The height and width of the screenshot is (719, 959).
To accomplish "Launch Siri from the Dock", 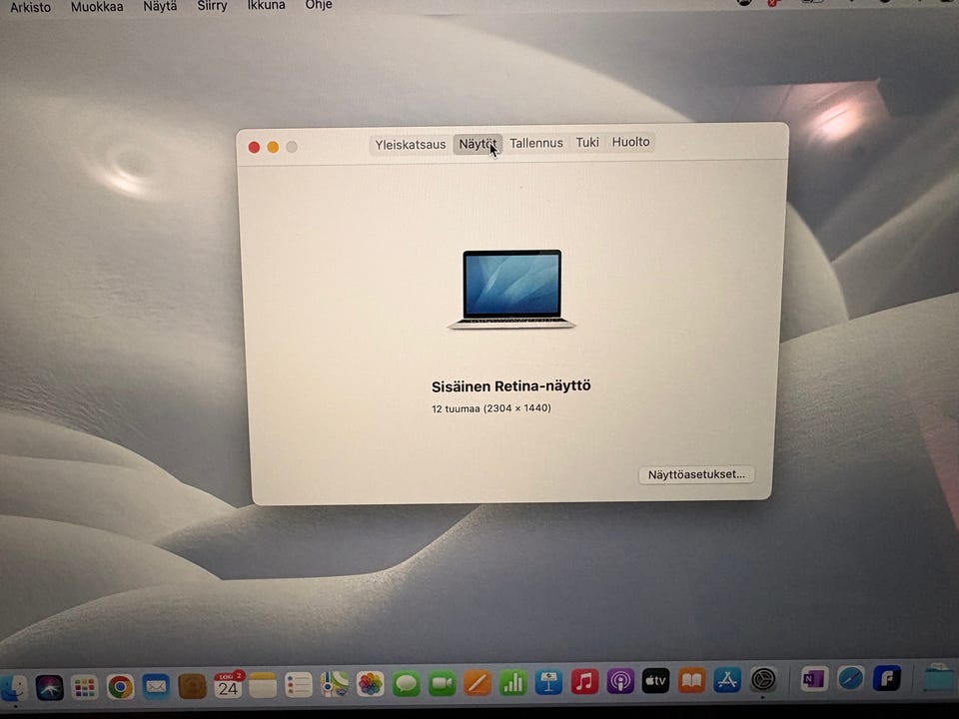I will point(50,688).
